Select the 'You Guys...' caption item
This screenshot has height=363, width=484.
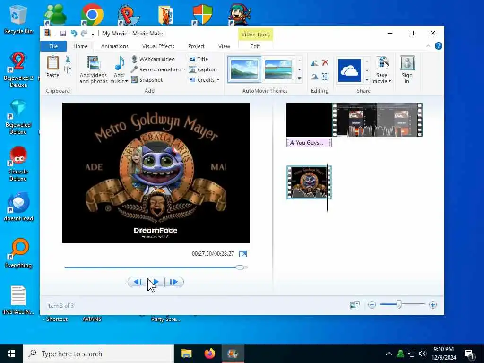[x=309, y=143]
